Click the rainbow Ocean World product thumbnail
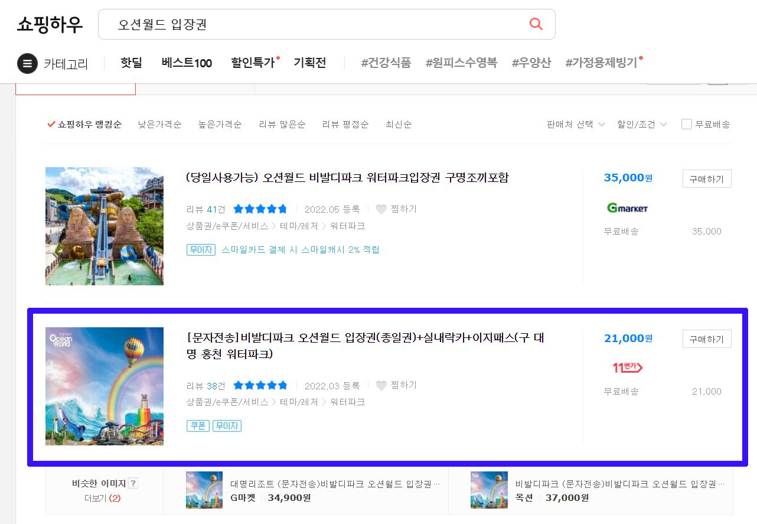757x524 pixels. pyautogui.click(x=105, y=386)
